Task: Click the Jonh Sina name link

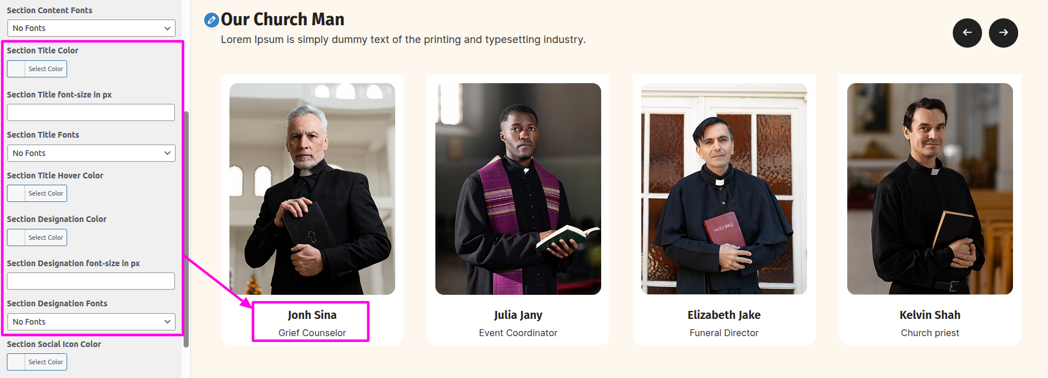Action: click(312, 315)
